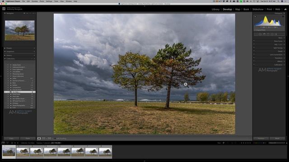Open macOS Spotlight search icon
The height and width of the screenshot is (162, 289).
point(278,1)
